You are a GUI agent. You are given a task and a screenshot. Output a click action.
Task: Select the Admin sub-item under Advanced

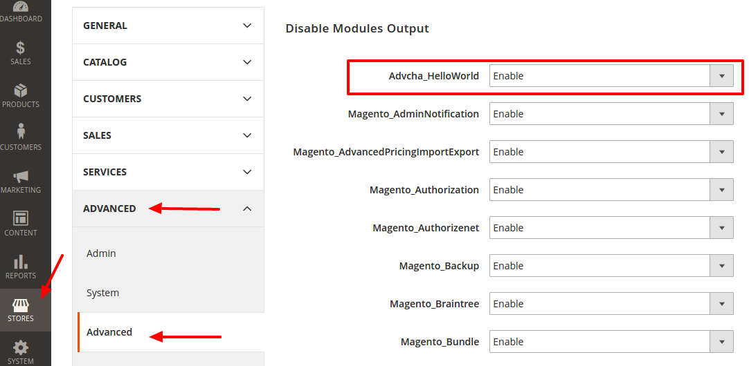pyautogui.click(x=101, y=253)
